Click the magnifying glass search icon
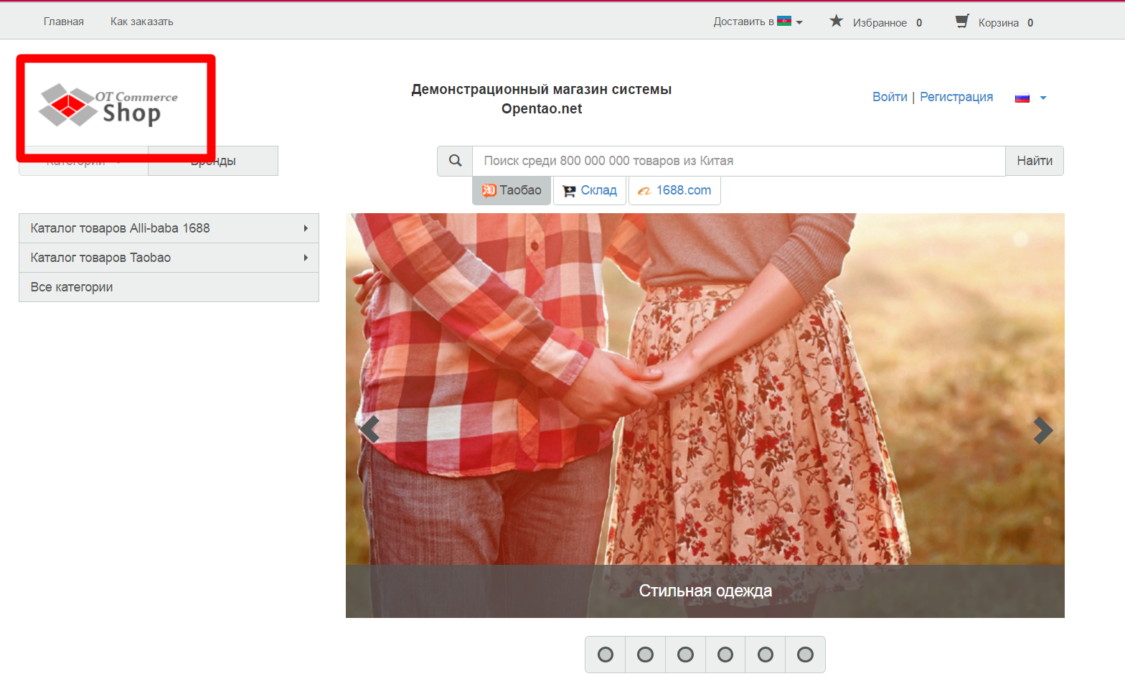 pos(455,161)
